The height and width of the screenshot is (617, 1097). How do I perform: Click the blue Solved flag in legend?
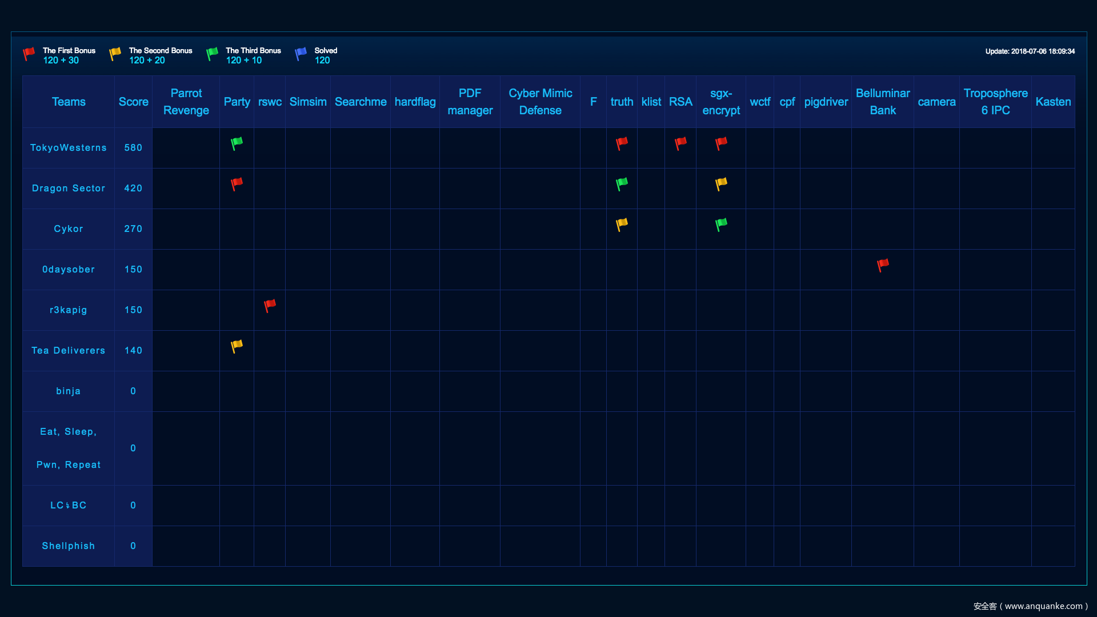pyautogui.click(x=301, y=54)
